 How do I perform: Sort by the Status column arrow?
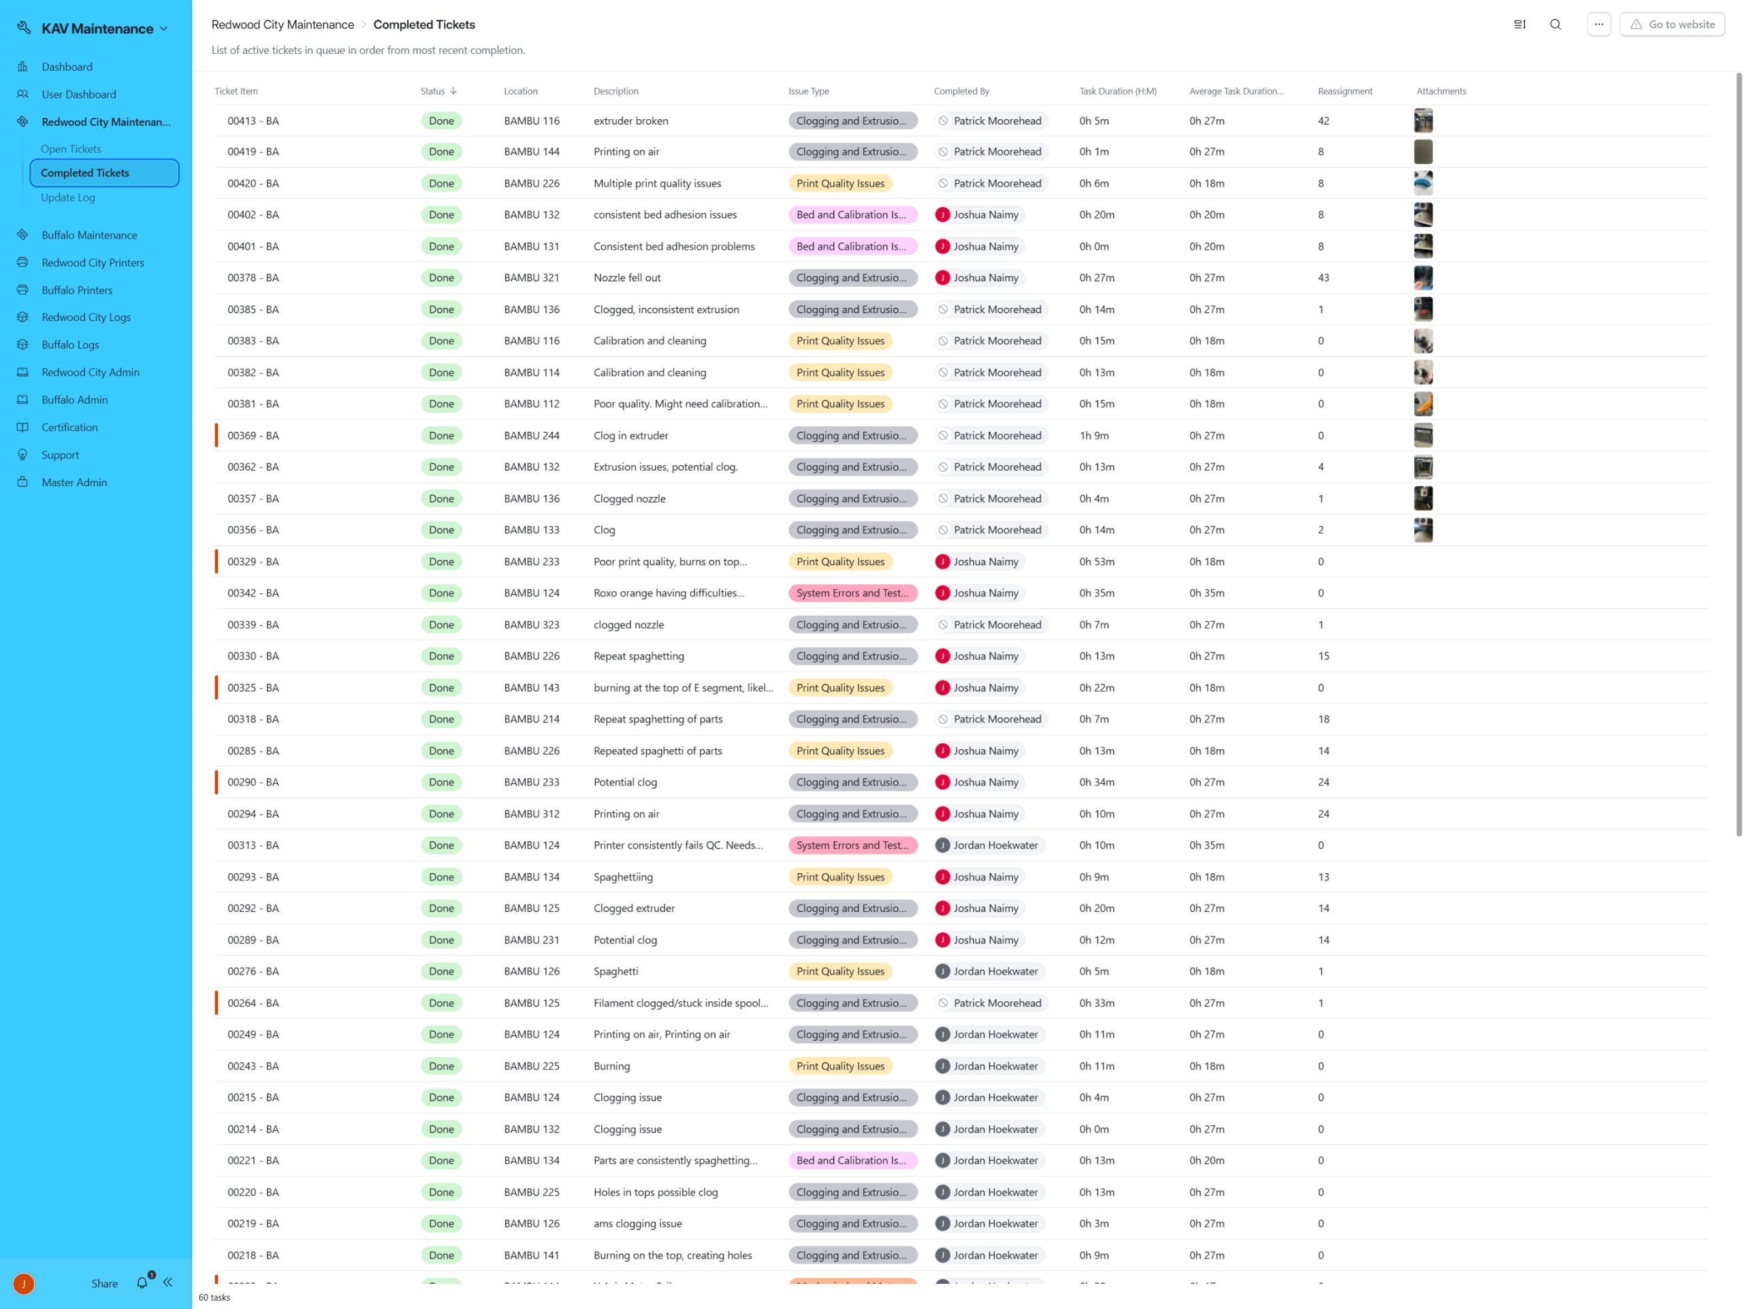click(454, 91)
